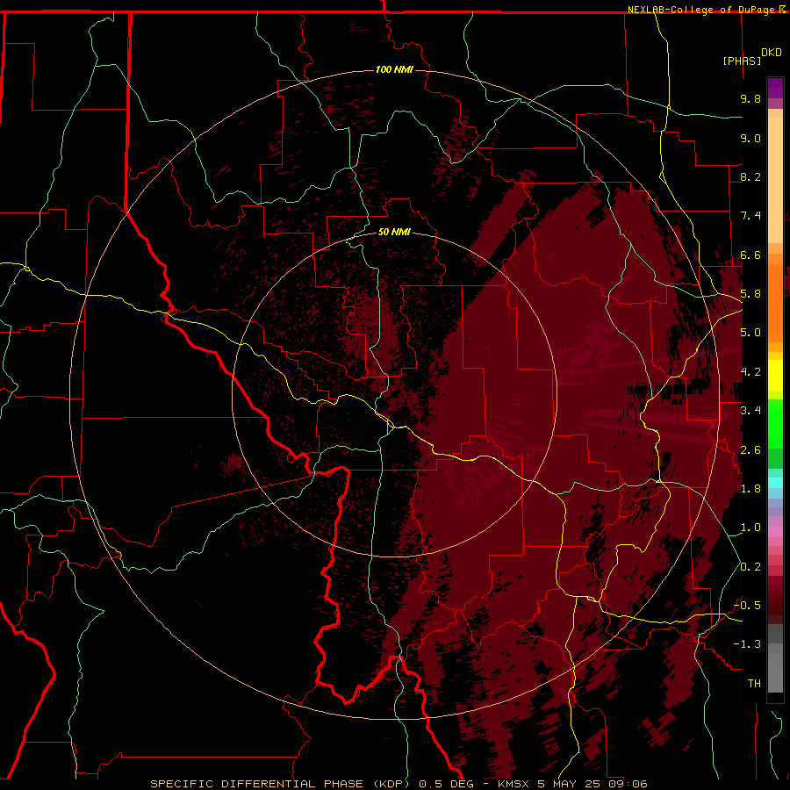This screenshot has width=790, height=790.
Task: Click the purple band atop the color scale
Action: [775, 88]
